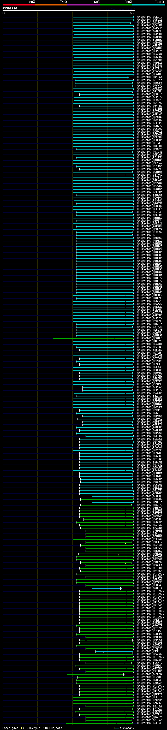Viewport: 167px width, 730px height.
Task: Select the UniRef100_A9PEK8 label
Action: (x=150, y=46)
